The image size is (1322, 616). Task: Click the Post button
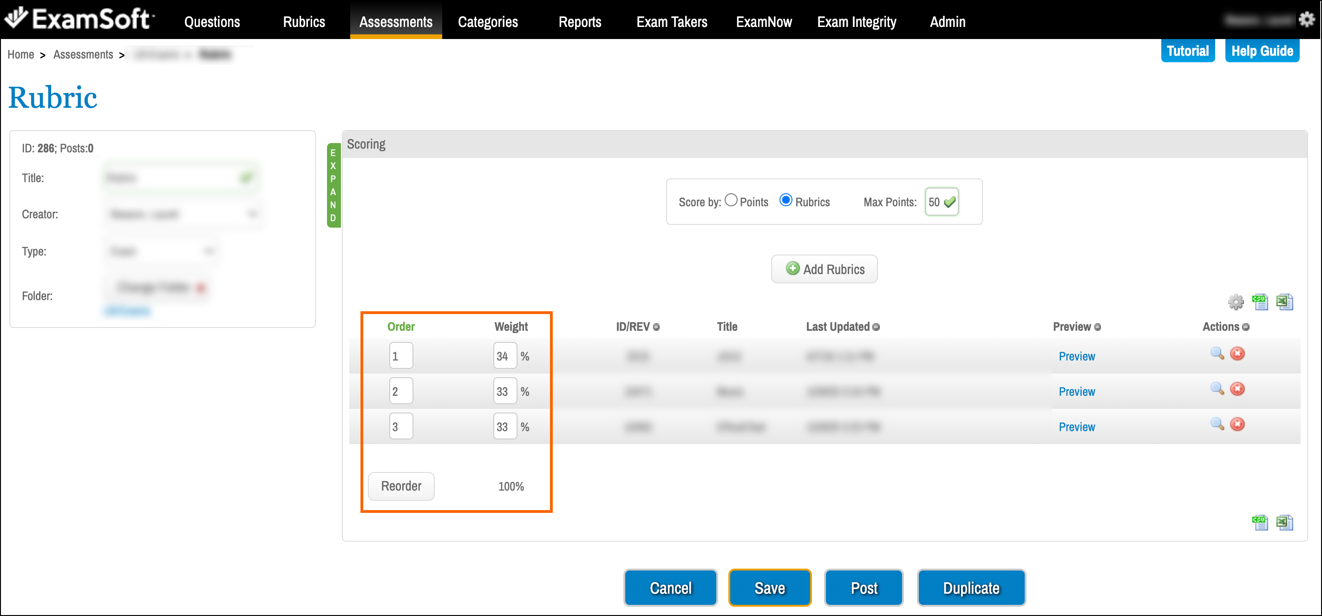pyautogui.click(x=864, y=588)
